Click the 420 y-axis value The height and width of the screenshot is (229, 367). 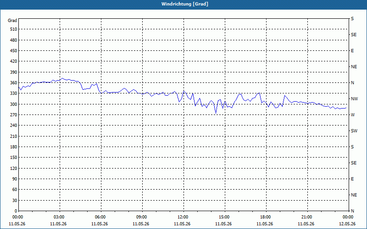[14, 61]
